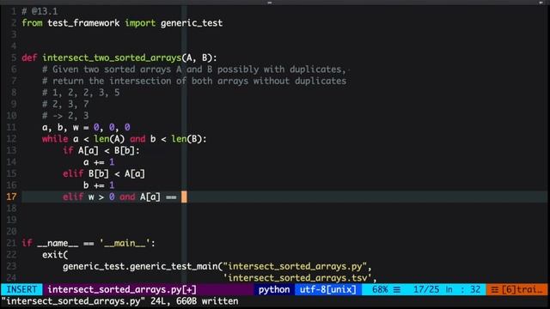Click "generic_test.generic_test_main(" on line 23

(x=143, y=266)
